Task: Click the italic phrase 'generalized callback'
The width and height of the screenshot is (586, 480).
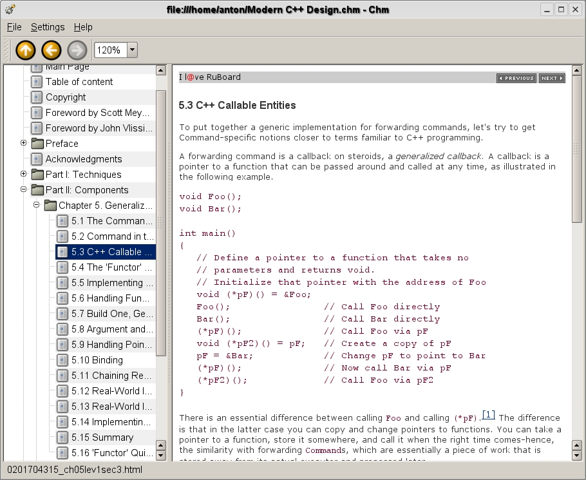Action: [x=439, y=157]
